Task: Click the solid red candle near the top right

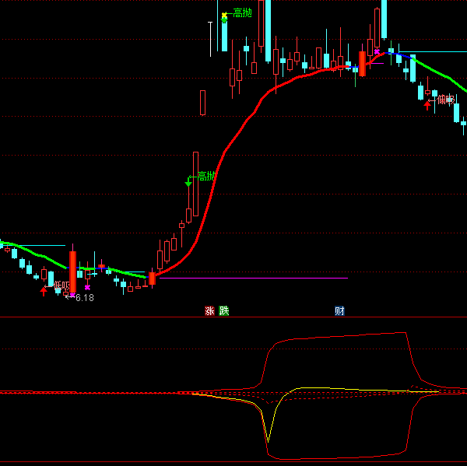Action: click(362, 63)
